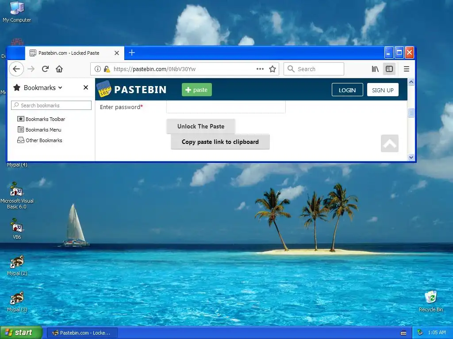Open a new browser tab

132,53
